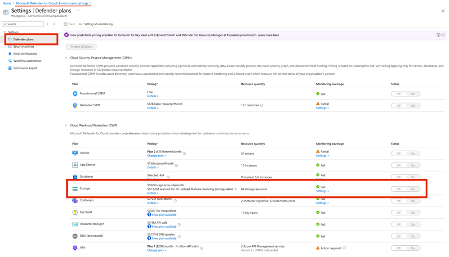Viewport: 449px width, 257px height.
Task: Click the info icon beside Servers Plan 2 pricing
Action: 184,153
